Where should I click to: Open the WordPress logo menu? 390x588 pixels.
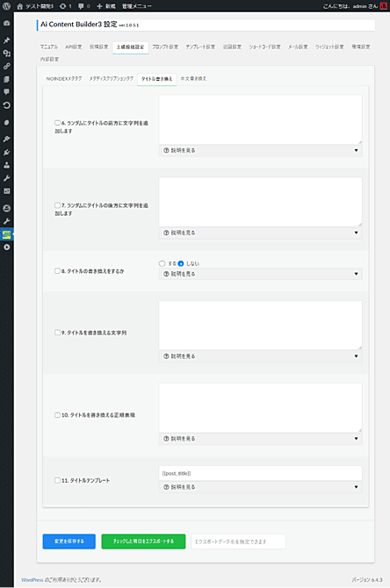point(6,6)
